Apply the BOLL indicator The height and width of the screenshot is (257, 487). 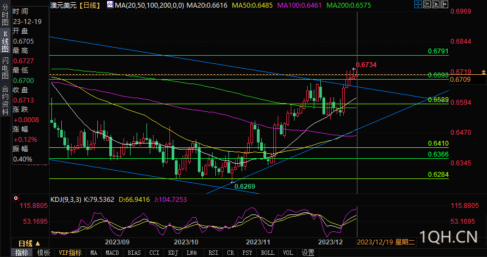click(268, 253)
